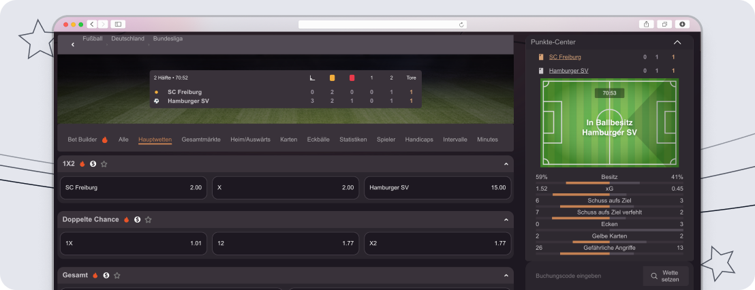Switch to the Eckbälle tab

coord(318,140)
